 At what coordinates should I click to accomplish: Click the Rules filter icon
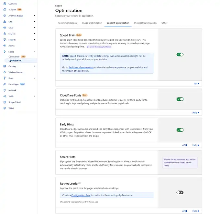[5, 78]
